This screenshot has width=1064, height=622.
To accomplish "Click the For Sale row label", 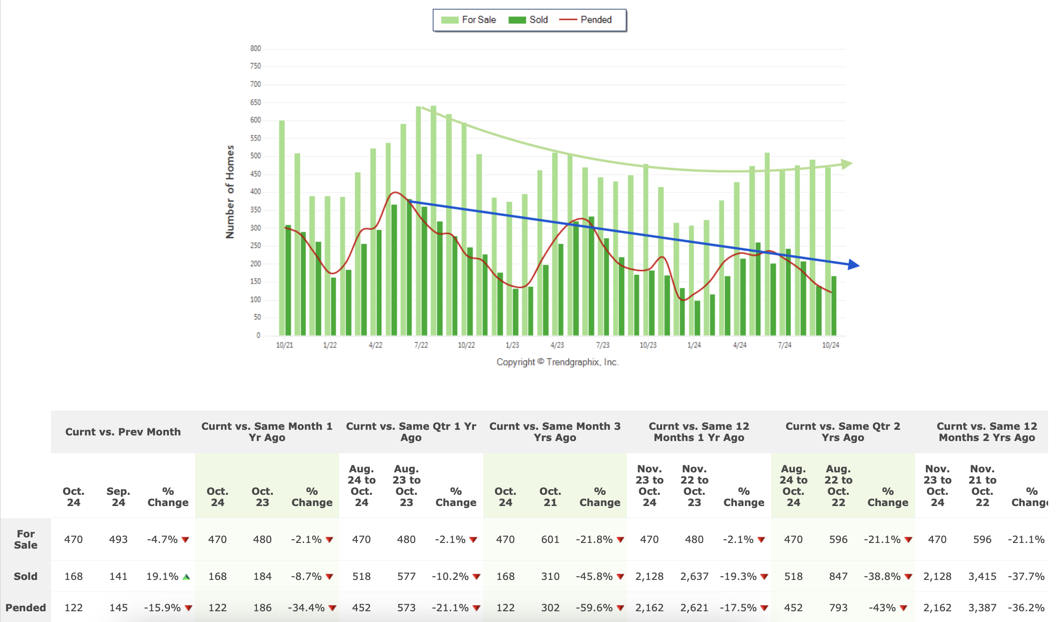I will [x=25, y=539].
